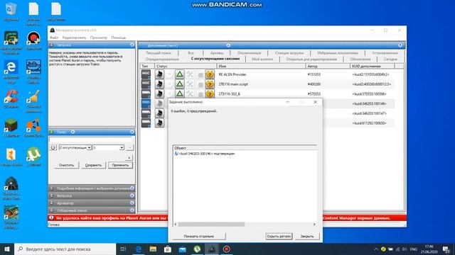Collapse the Загрузка panel header
The width and height of the screenshot is (455, 255).
[x=132, y=45]
